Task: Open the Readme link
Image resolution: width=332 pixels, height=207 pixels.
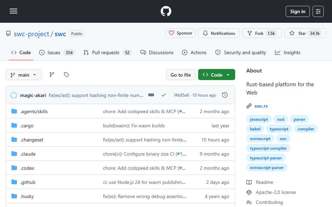Action: pos(264,182)
